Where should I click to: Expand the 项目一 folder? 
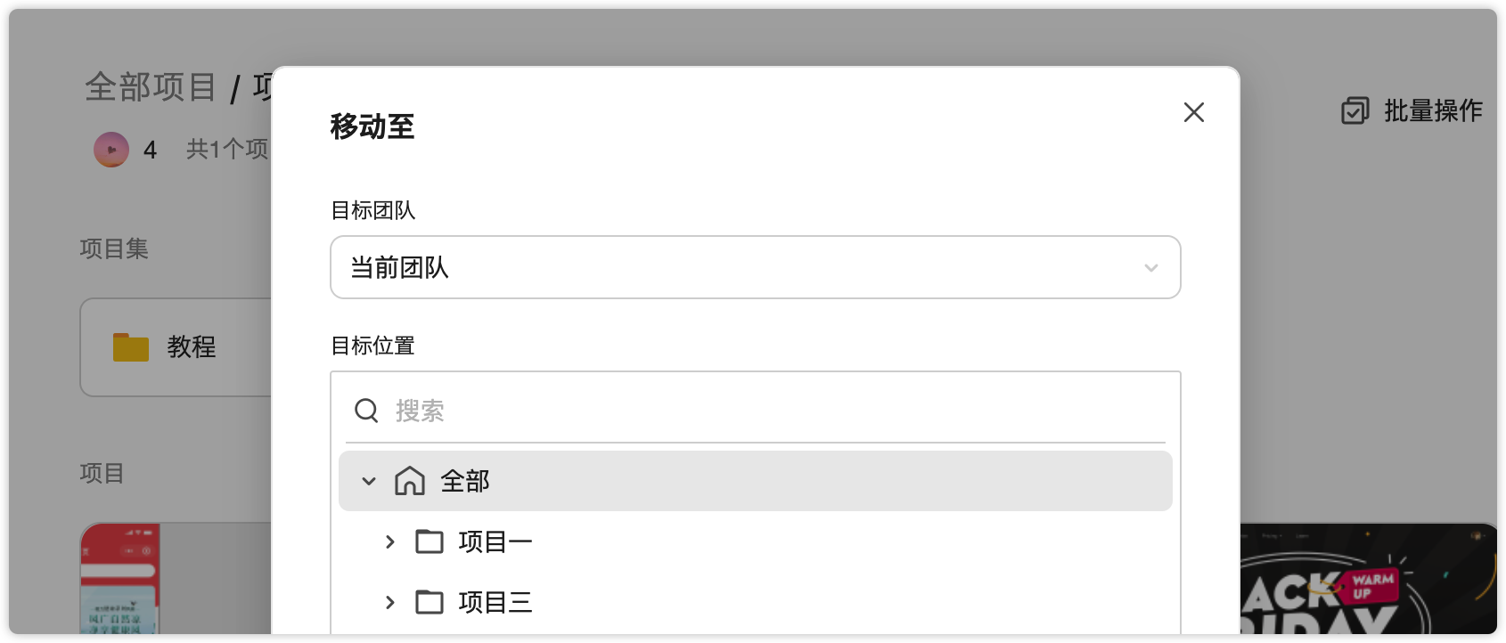[389, 541]
